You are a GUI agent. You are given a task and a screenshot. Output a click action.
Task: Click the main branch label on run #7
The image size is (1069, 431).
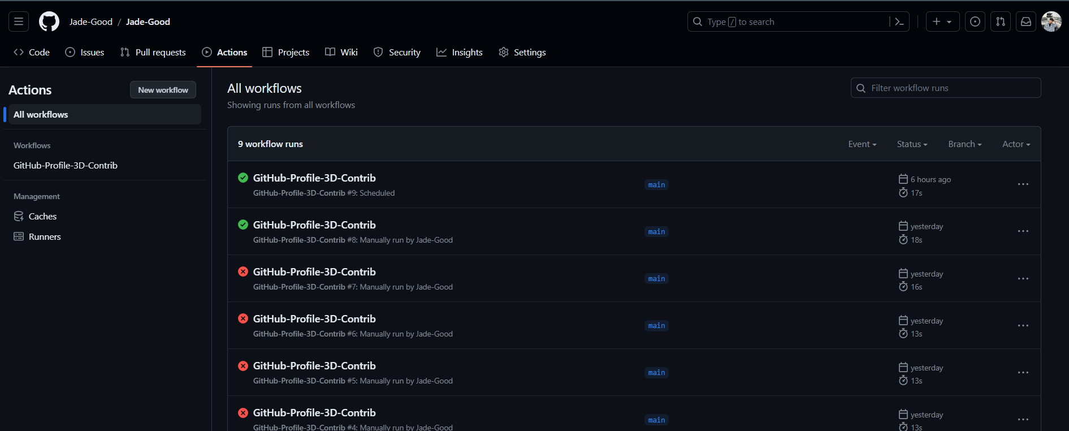tap(656, 279)
